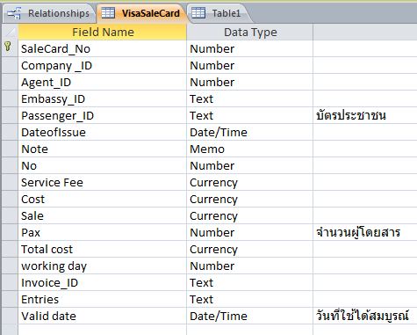This screenshot has width=417, height=335.
Task: Open Data Type cell for Note (Memo)
Action: point(249,149)
